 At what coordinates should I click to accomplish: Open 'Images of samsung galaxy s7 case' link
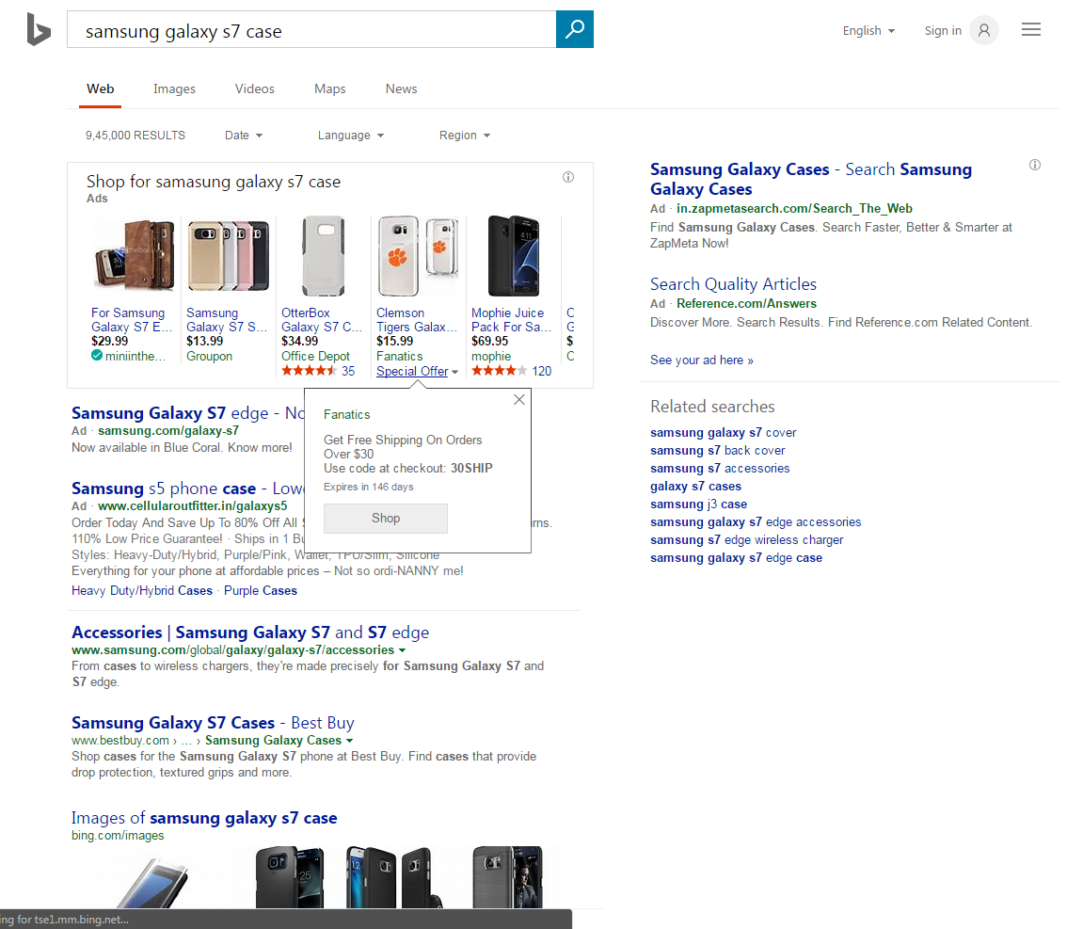[204, 818]
